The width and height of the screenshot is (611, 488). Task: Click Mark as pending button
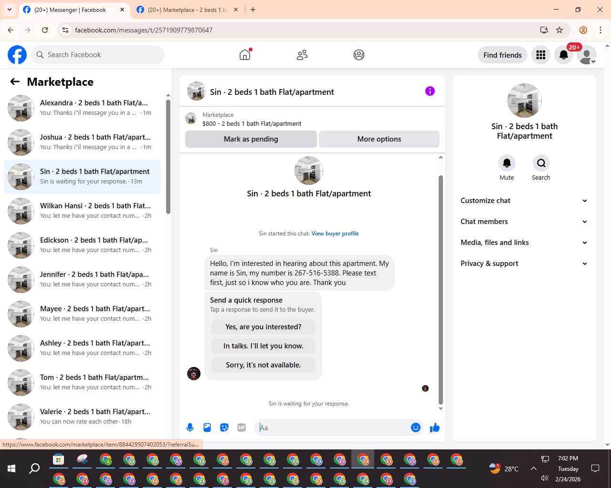coord(251,139)
